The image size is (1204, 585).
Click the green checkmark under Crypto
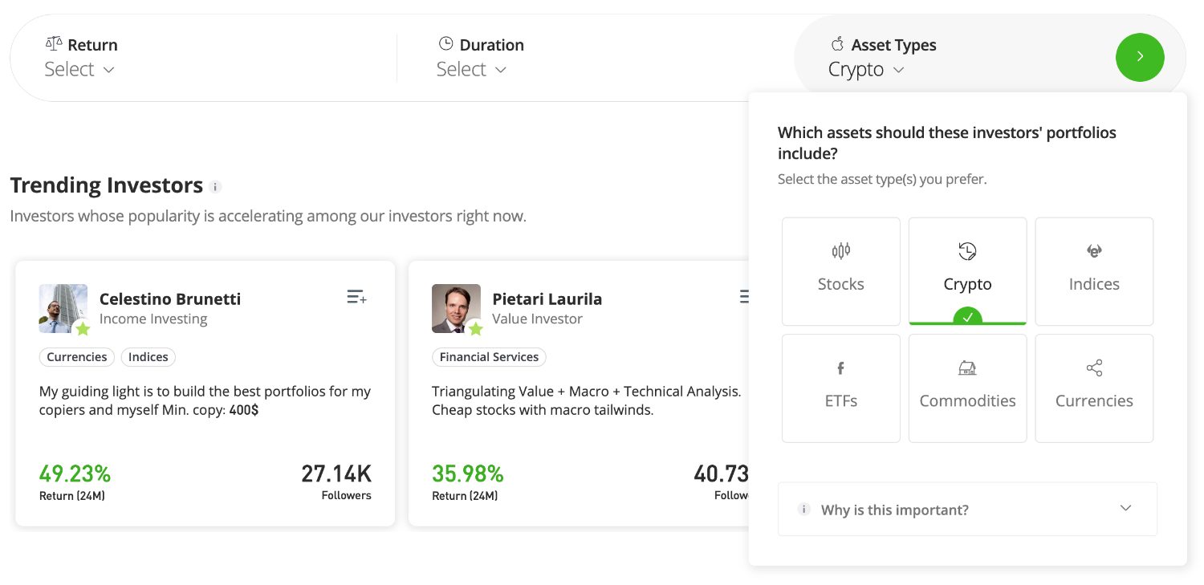(967, 318)
